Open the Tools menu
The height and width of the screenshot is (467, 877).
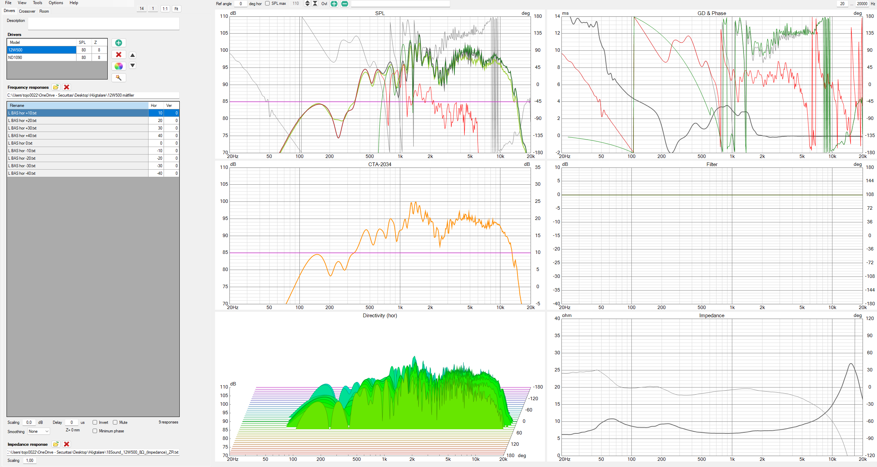pyautogui.click(x=37, y=3)
